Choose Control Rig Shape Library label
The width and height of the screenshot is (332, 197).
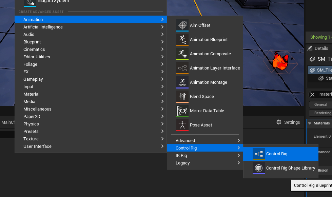coord(291,168)
